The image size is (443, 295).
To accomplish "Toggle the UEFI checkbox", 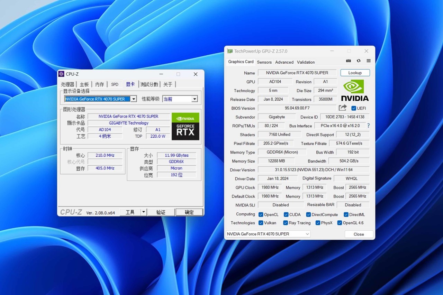I will 354,108.
